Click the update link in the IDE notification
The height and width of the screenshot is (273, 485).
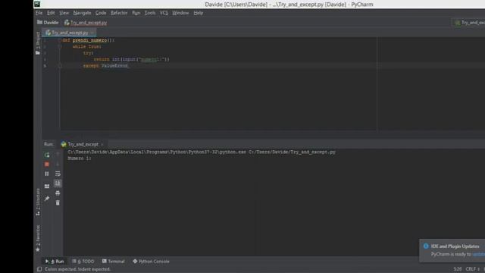479,255
